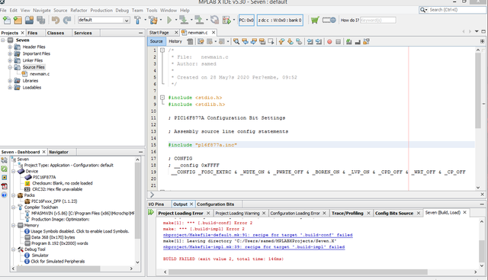Open dropdown arrow beside Debug Project icon
The height and width of the screenshot is (280, 488).
coord(234,20)
